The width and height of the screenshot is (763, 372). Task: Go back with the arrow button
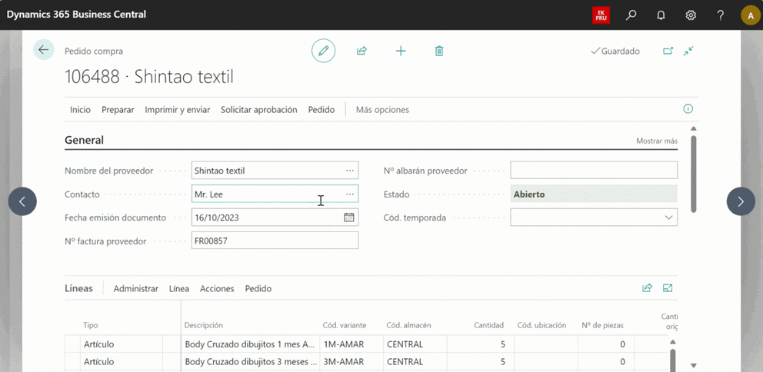point(43,50)
